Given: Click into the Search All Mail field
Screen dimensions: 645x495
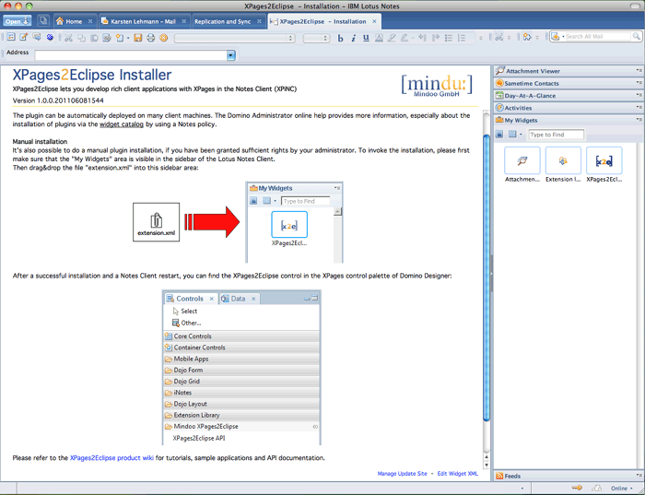Looking at the screenshot, I should click(x=598, y=37).
